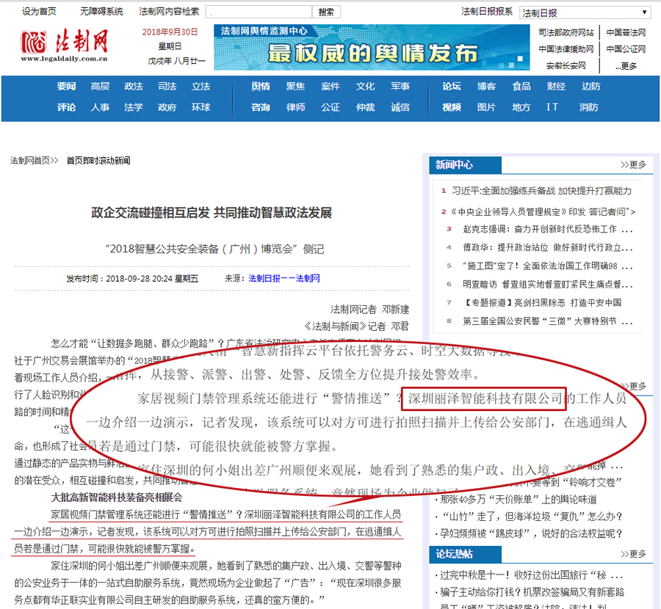The image size is (661, 609).
Task: Click ...更多 under the partner site links
Action: [x=626, y=66]
